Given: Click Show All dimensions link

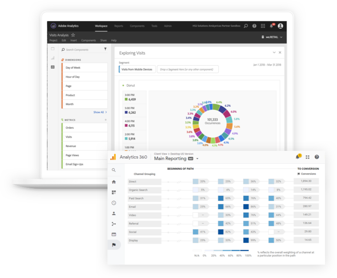Looking at the screenshot, I should click(100, 112).
